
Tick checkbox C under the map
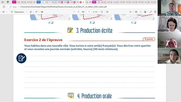tap(135, 22)
